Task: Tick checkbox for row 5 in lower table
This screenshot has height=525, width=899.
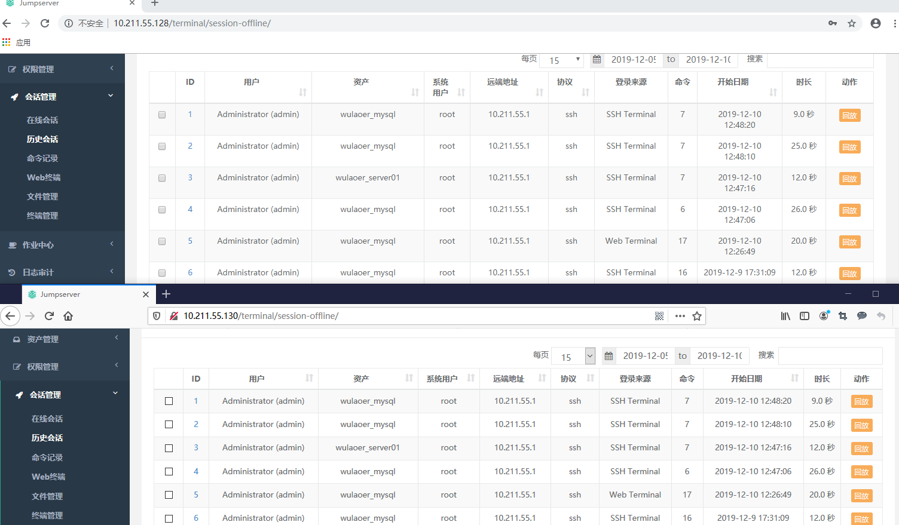Action: coord(169,495)
